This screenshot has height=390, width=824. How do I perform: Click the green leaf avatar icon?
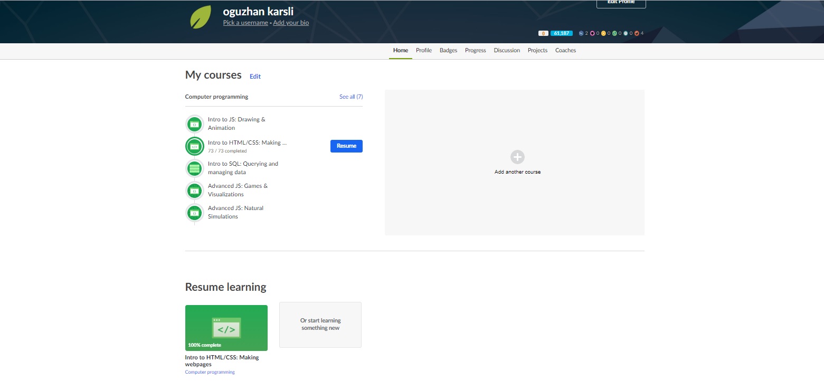[x=201, y=17]
